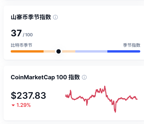The width and height of the screenshot is (144, 124).
Task: Open the CoinMarketCap 100 指数 title
Action: pos(45,77)
